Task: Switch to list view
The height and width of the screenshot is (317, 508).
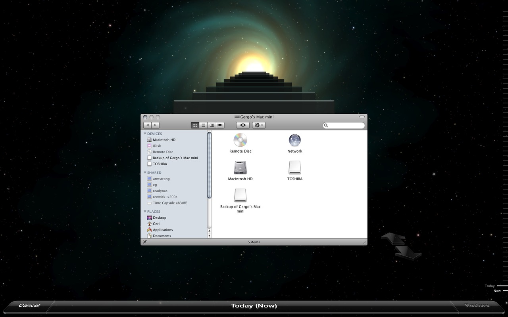Action: click(x=203, y=125)
